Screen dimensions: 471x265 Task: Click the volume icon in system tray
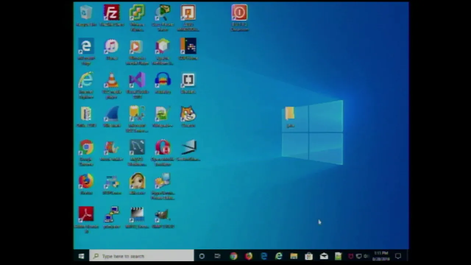[366, 256]
